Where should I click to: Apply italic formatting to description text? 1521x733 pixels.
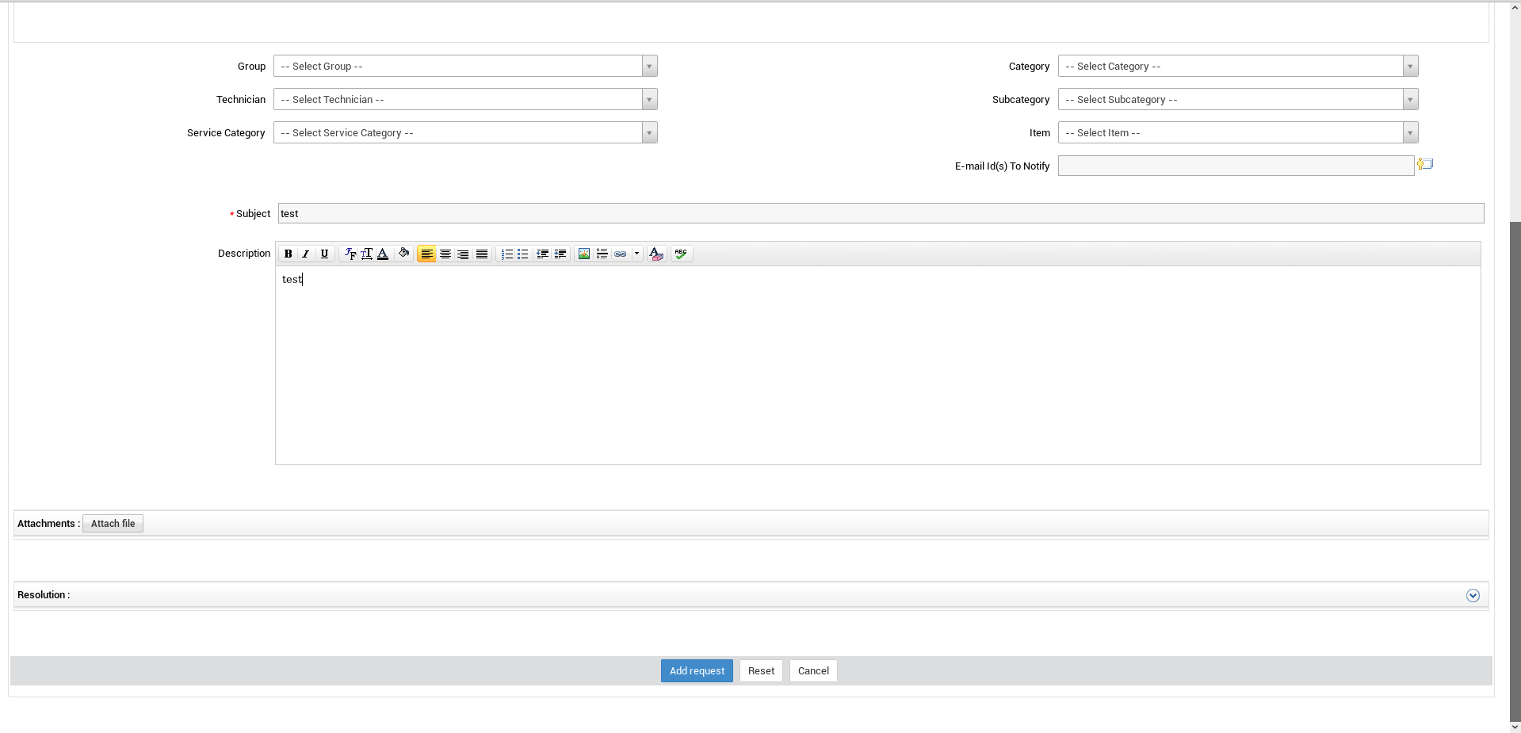306,254
